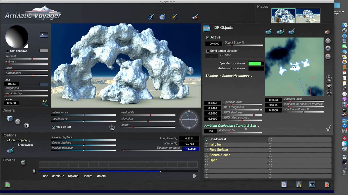Image resolution: width=348 pixels, height=195 pixels.
Task: Play the timeline animation
Action: 195,176
